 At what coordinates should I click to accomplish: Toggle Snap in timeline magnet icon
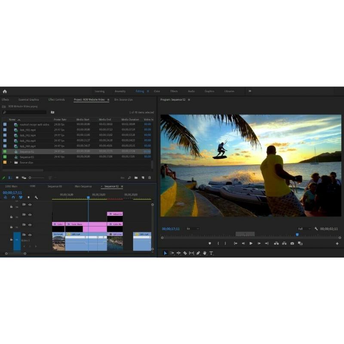13,197
